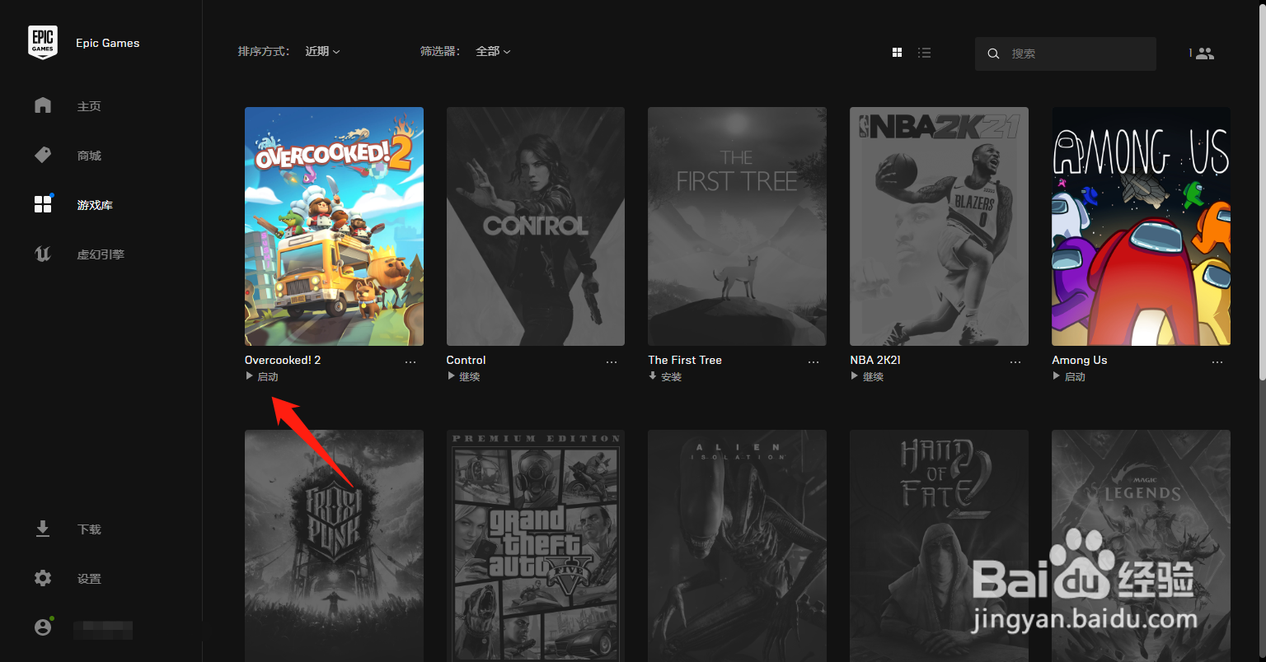Open The First Tree cover art
The image size is (1266, 662).
(737, 226)
